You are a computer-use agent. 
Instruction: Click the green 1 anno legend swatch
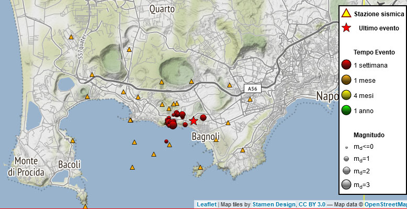point(346,111)
